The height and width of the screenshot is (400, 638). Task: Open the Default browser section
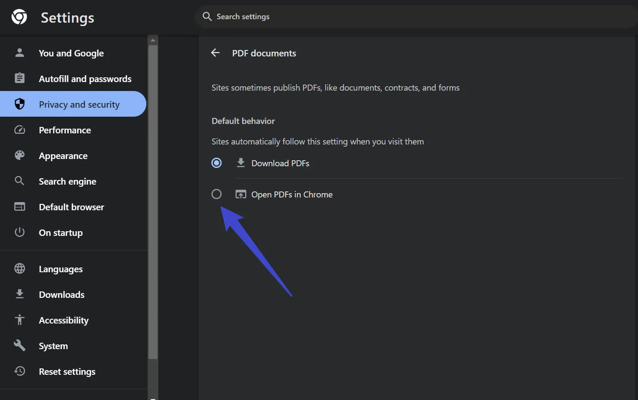coord(71,207)
